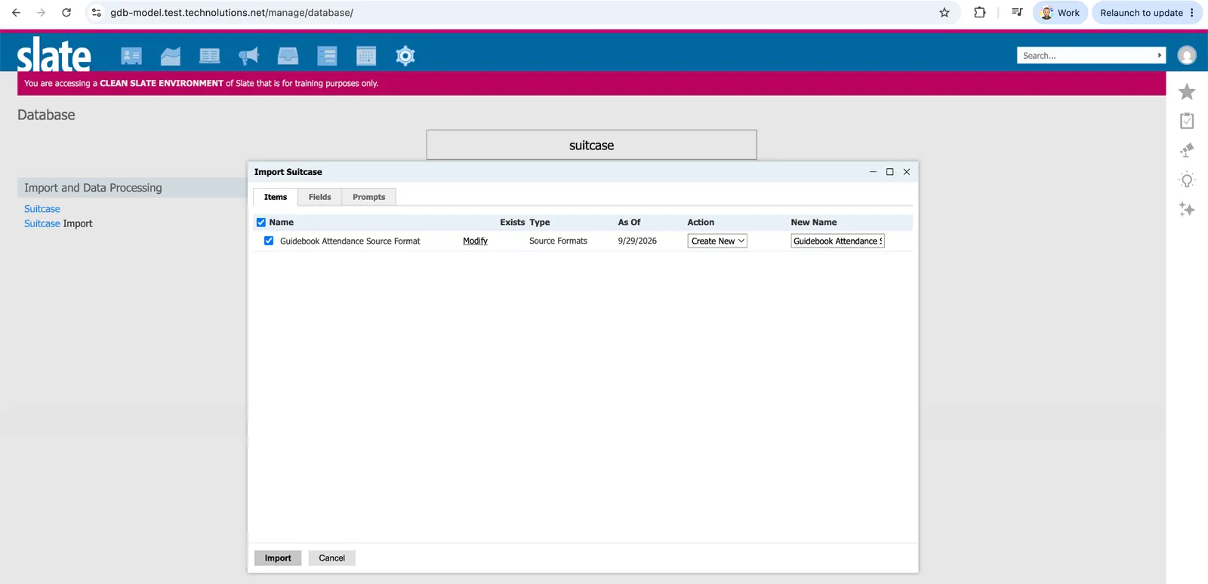Click the suitcase filter text box
The width and height of the screenshot is (1208, 584).
(592, 145)
